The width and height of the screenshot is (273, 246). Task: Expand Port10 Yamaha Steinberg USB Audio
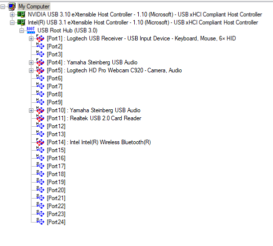click(31, 111)
